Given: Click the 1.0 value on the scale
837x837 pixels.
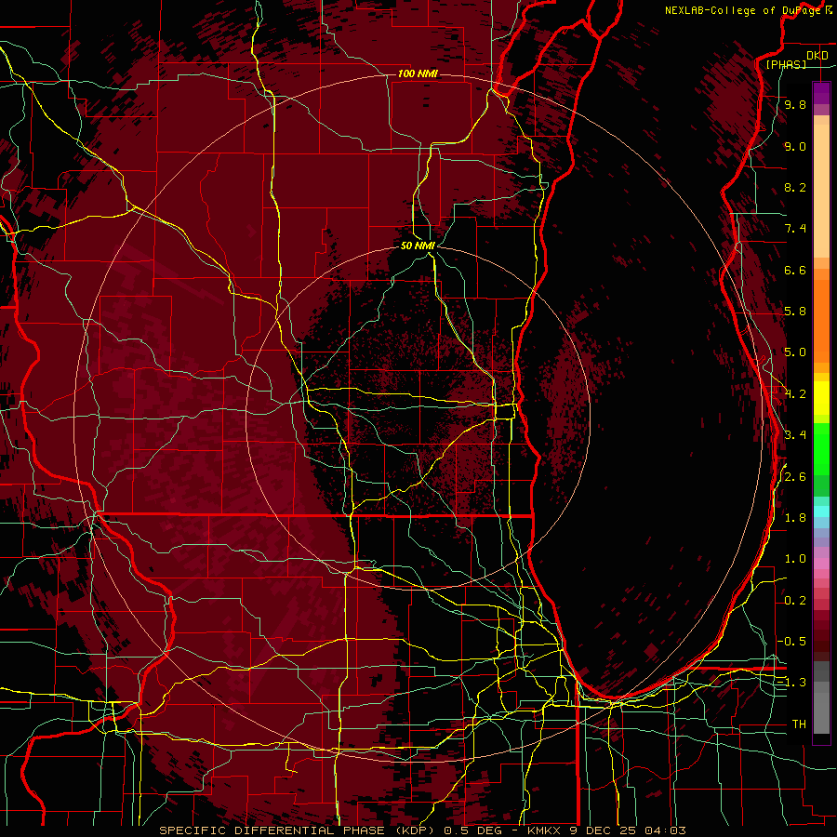Looking at the screenshot, I should point(795,558).
